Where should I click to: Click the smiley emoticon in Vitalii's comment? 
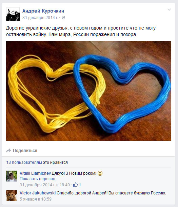point(100,173)
